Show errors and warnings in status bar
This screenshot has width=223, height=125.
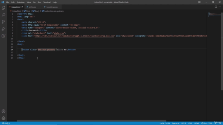6,123
